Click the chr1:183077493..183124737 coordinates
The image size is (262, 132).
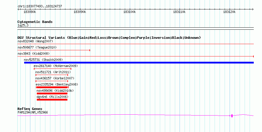(40, 6)
